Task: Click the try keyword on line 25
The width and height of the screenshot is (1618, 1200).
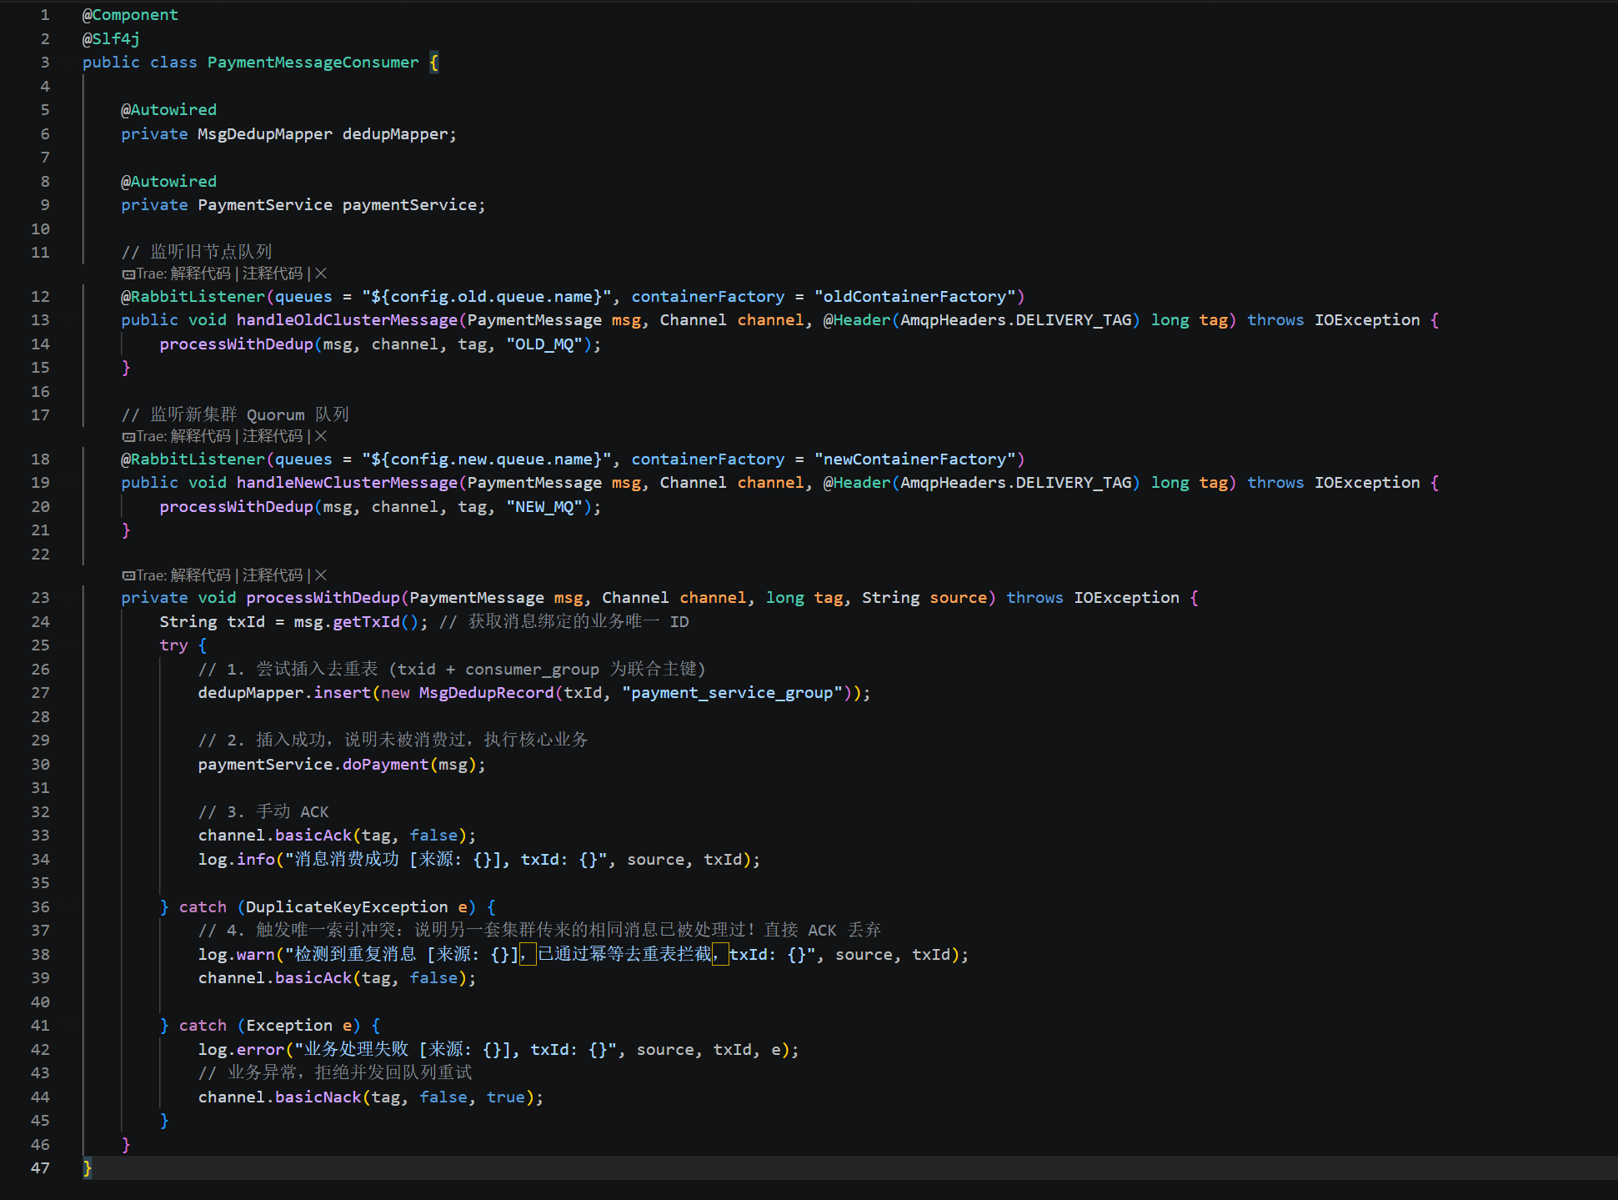Action: click(173, 645)
